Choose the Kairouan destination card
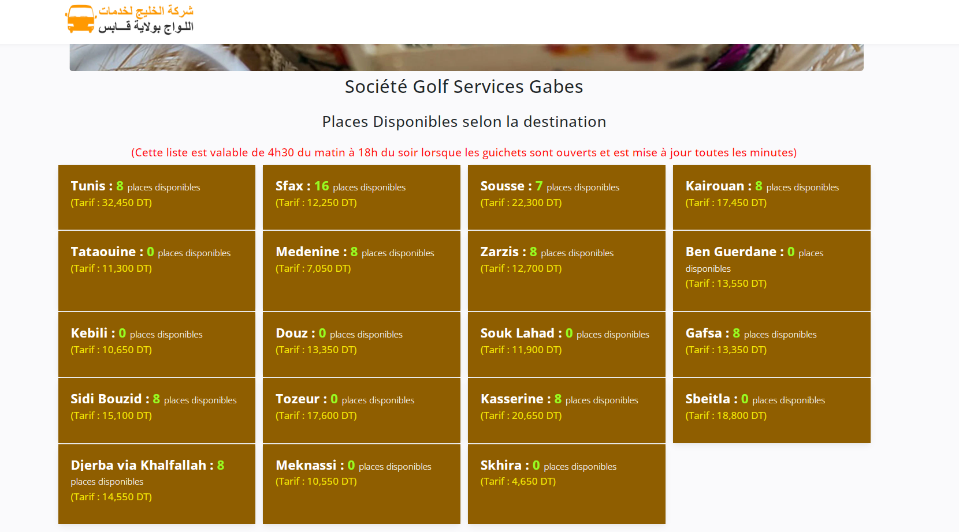Image resolution: width=959 pixels, height=532 pixels. 771,197
